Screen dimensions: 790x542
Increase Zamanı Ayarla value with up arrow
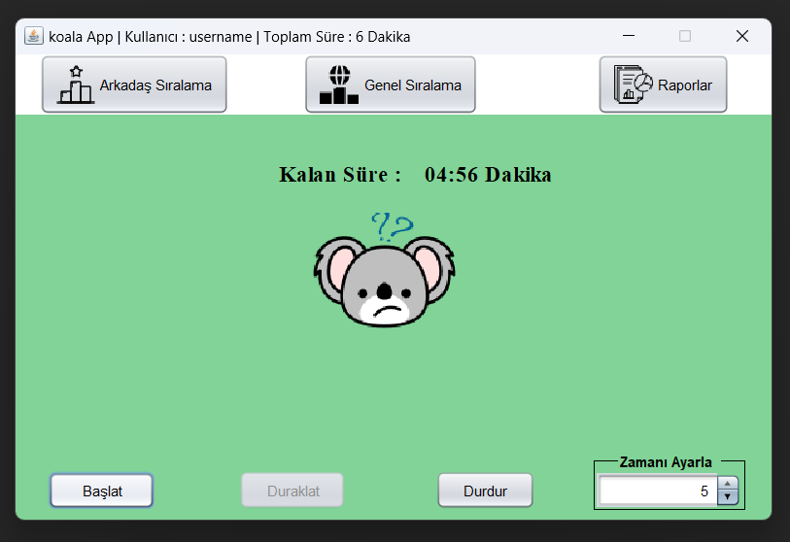(x=728, y=483)
